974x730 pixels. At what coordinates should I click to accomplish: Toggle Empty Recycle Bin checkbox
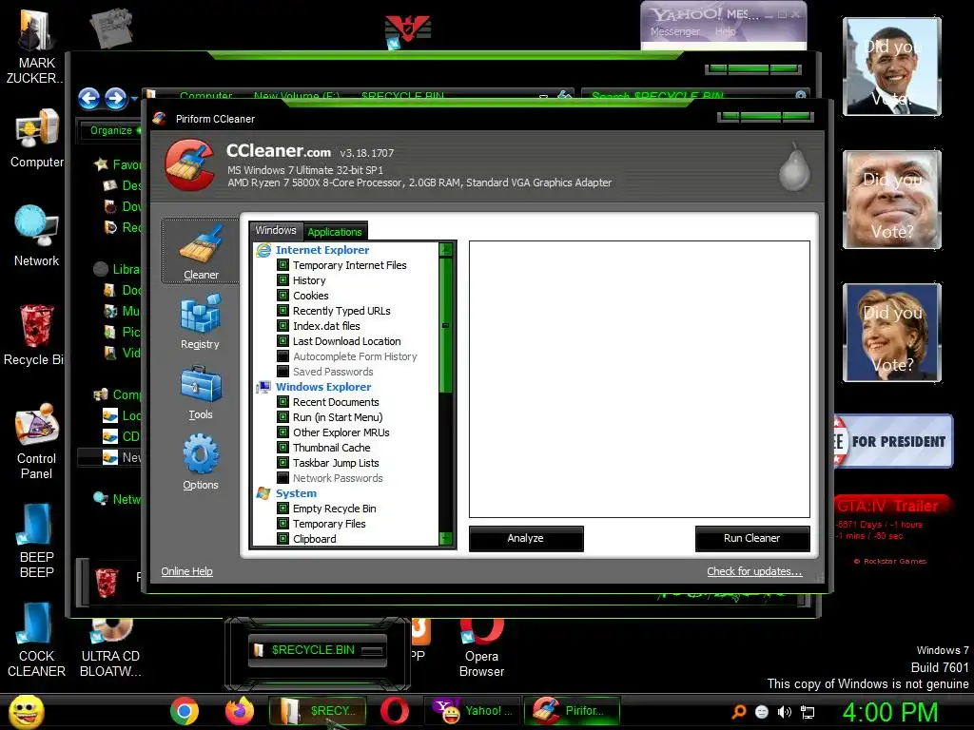282,509
